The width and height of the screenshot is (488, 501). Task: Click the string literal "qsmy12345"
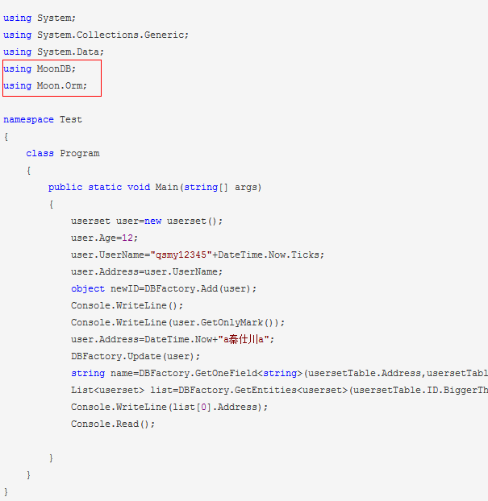click(181, 255)
